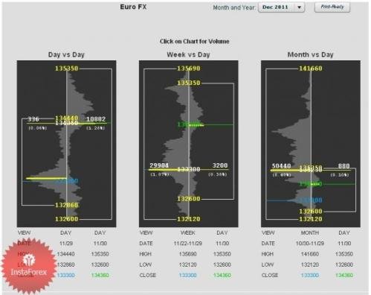Open volume for Day vs Day chart

pyautogui.click(x=66, y=144)
